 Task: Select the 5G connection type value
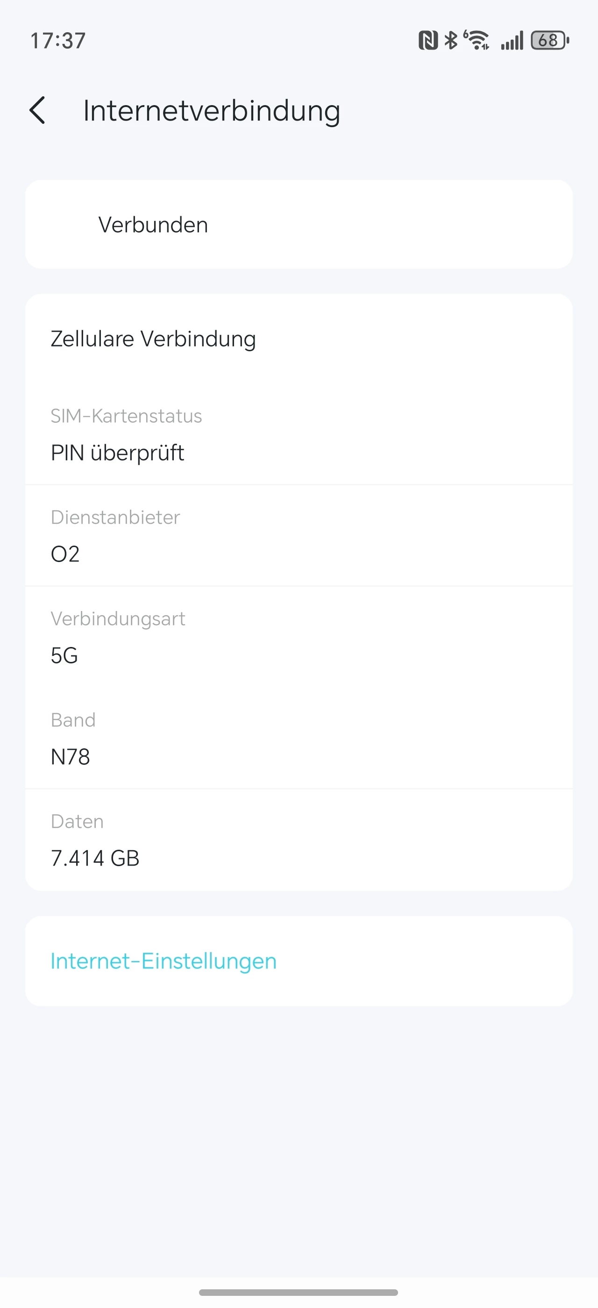coord(64,655)
